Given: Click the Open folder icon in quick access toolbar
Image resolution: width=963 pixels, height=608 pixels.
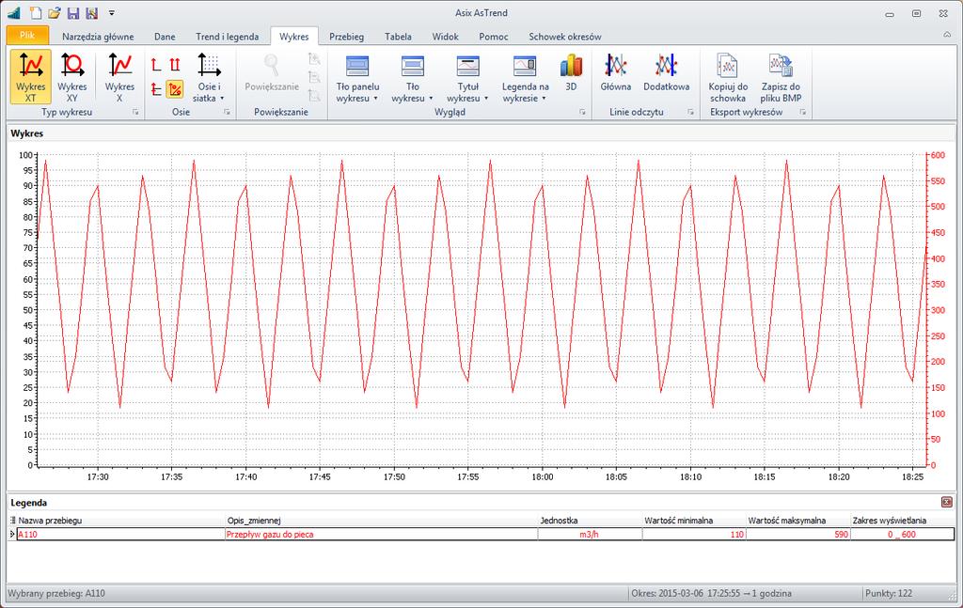Looking at the screenshot, I should [55, 13].
